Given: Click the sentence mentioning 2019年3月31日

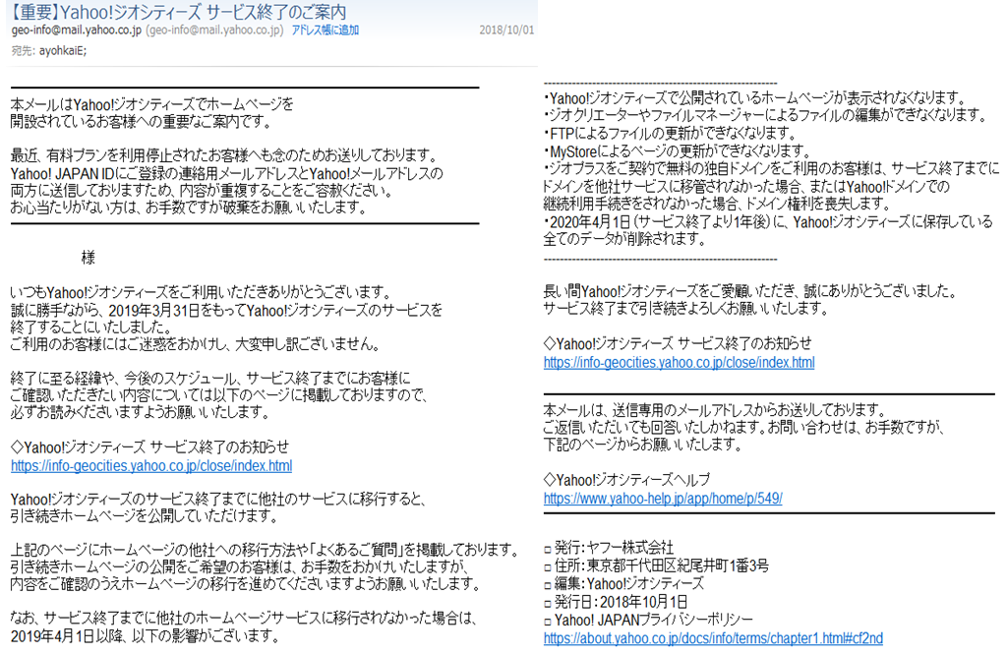Looking at the screenshot, I should tap(226, 311).
